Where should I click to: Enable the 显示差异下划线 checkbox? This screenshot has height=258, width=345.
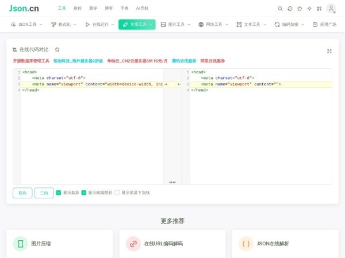pyautogui.click(x=117, y=193)
